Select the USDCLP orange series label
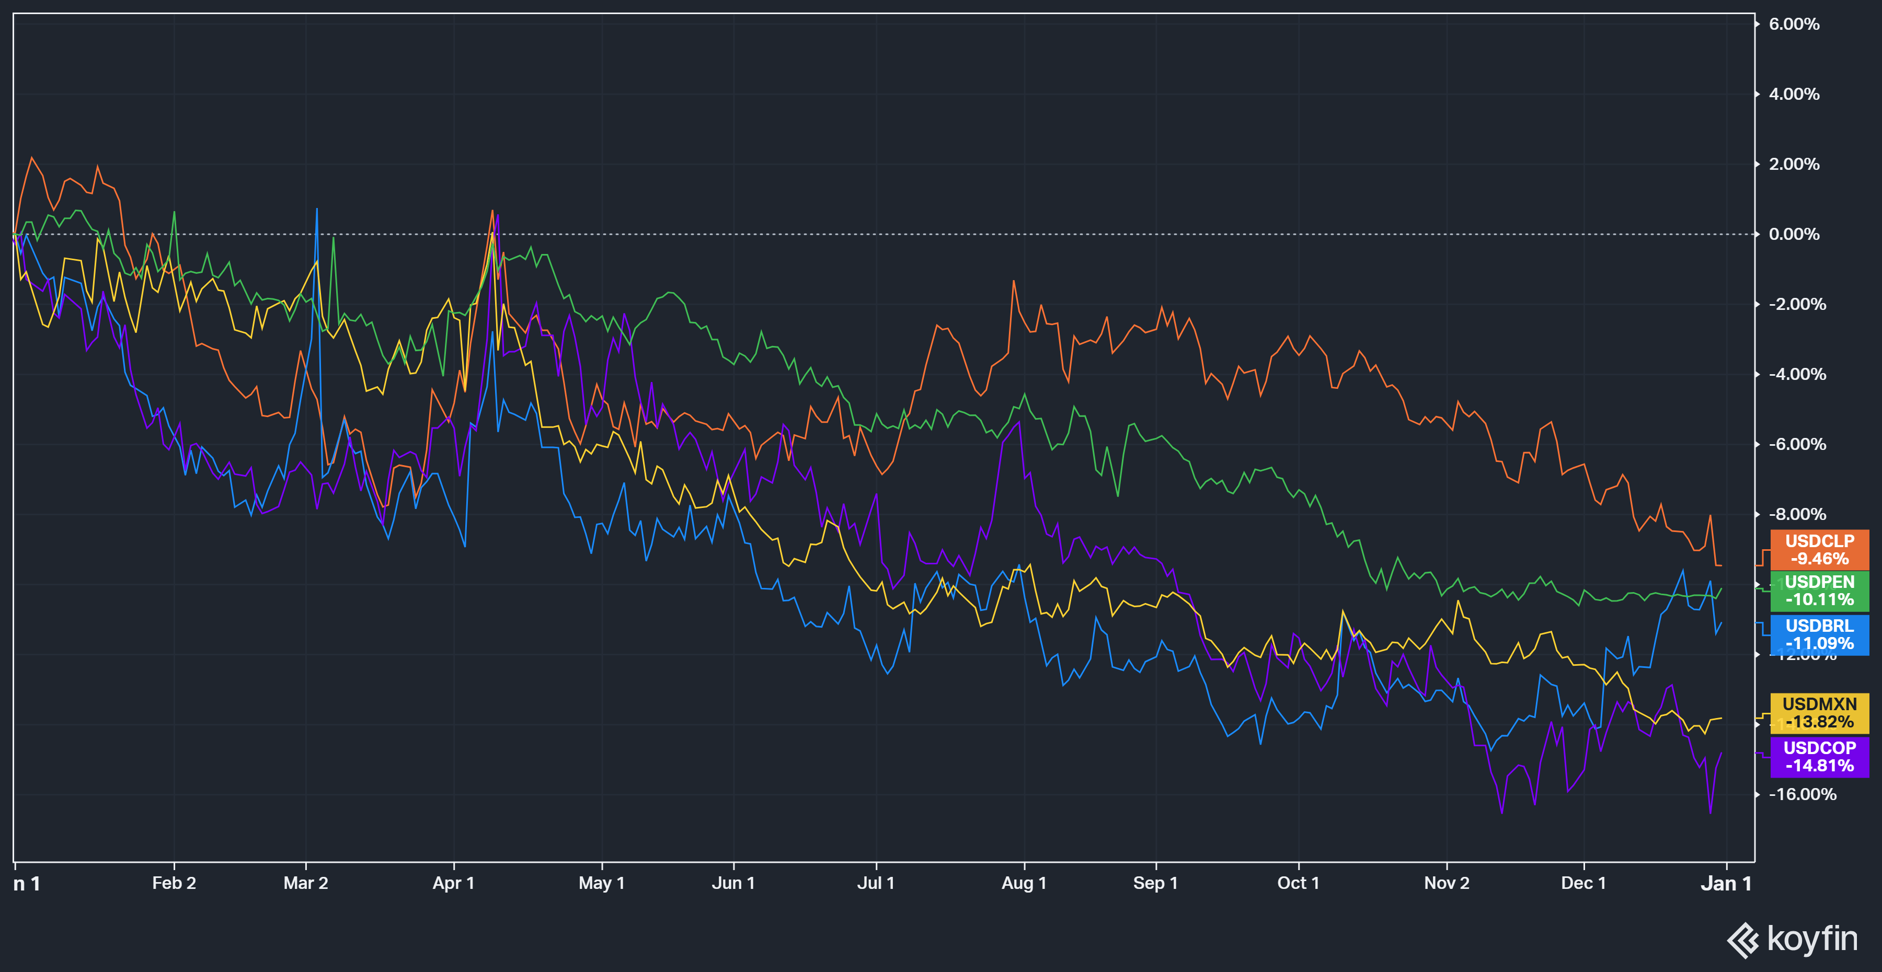Viewport: 1882px width, 972px height. pyautogui.click(x=1819, y=550)
